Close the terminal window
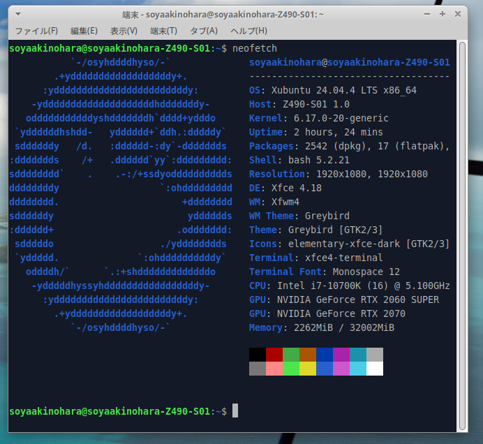 [459, 13]
